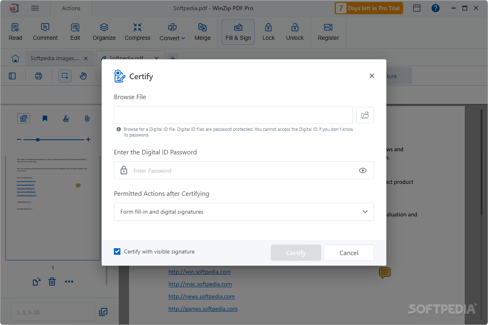Open the http://games.softpedia.com link
The height and width of the screenshot is (325, 488).
[x=203, y=308]
